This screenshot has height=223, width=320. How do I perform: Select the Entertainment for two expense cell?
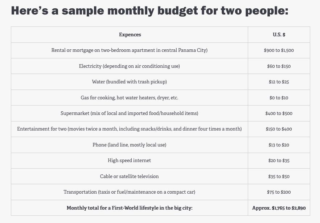130,129
